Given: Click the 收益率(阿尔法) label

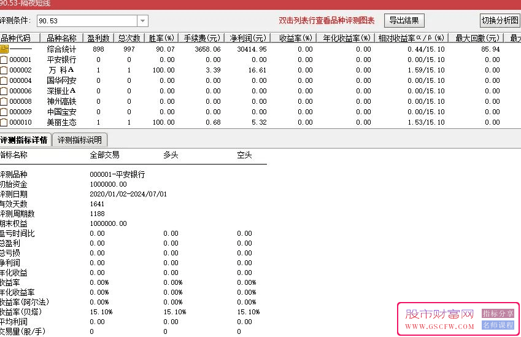Looking at the screenshot, I should [x=25, y=302].
